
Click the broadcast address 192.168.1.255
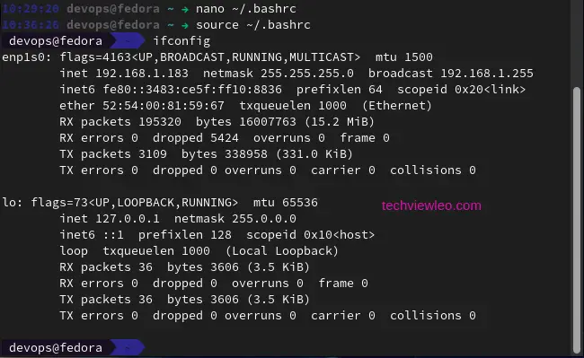(x=487, y=74)
